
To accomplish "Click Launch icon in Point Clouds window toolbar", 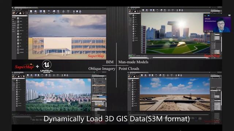I will pyautogui.click(x=181, y=75).
